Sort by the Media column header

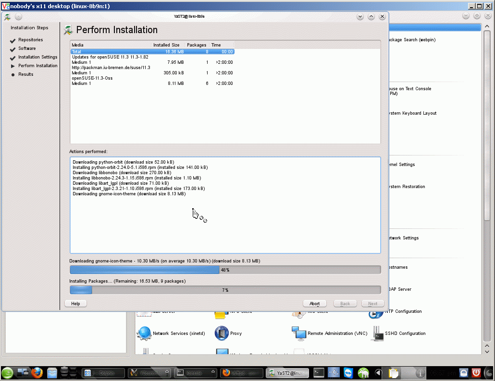tap(111, 45)
